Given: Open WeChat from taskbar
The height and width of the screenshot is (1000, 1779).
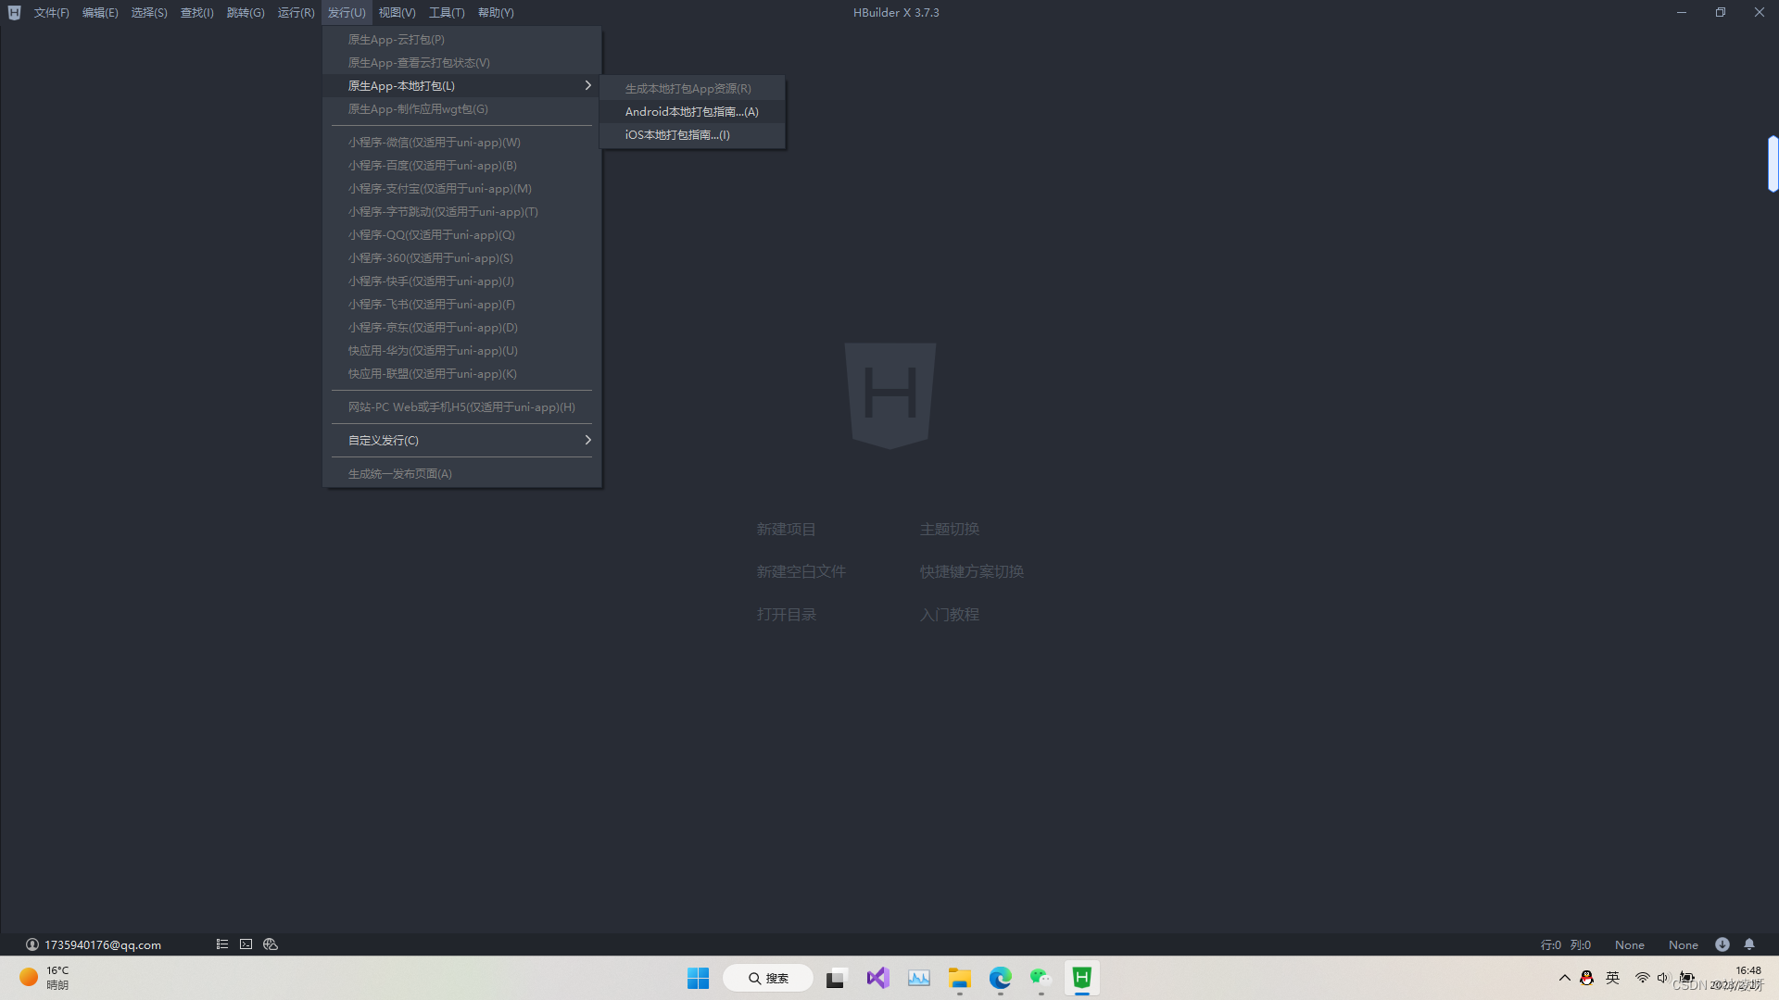Looking at the screenshot, I should (x=1041, y=978).
